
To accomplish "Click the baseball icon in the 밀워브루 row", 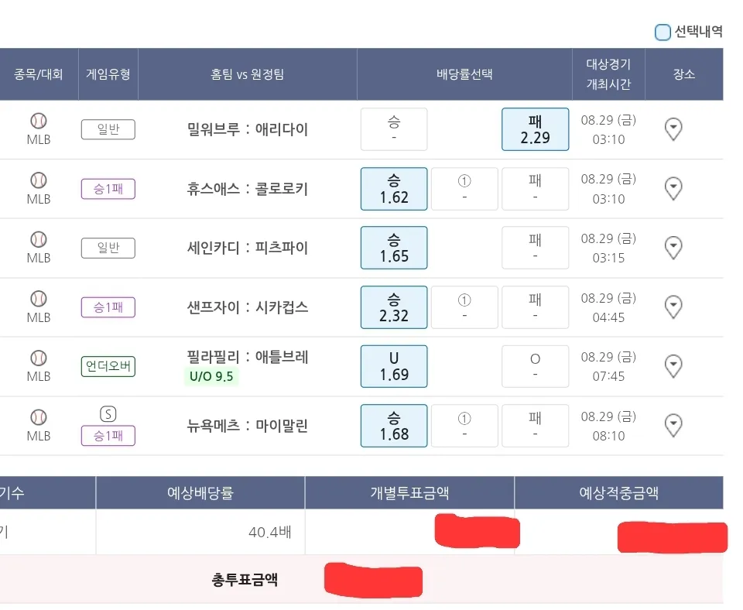I will click(39, 121).
